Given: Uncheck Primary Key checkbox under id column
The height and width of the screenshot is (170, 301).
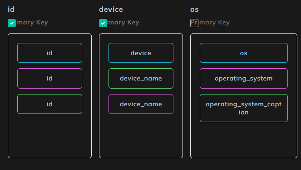Looking at the screenshot, I should 12,23.
